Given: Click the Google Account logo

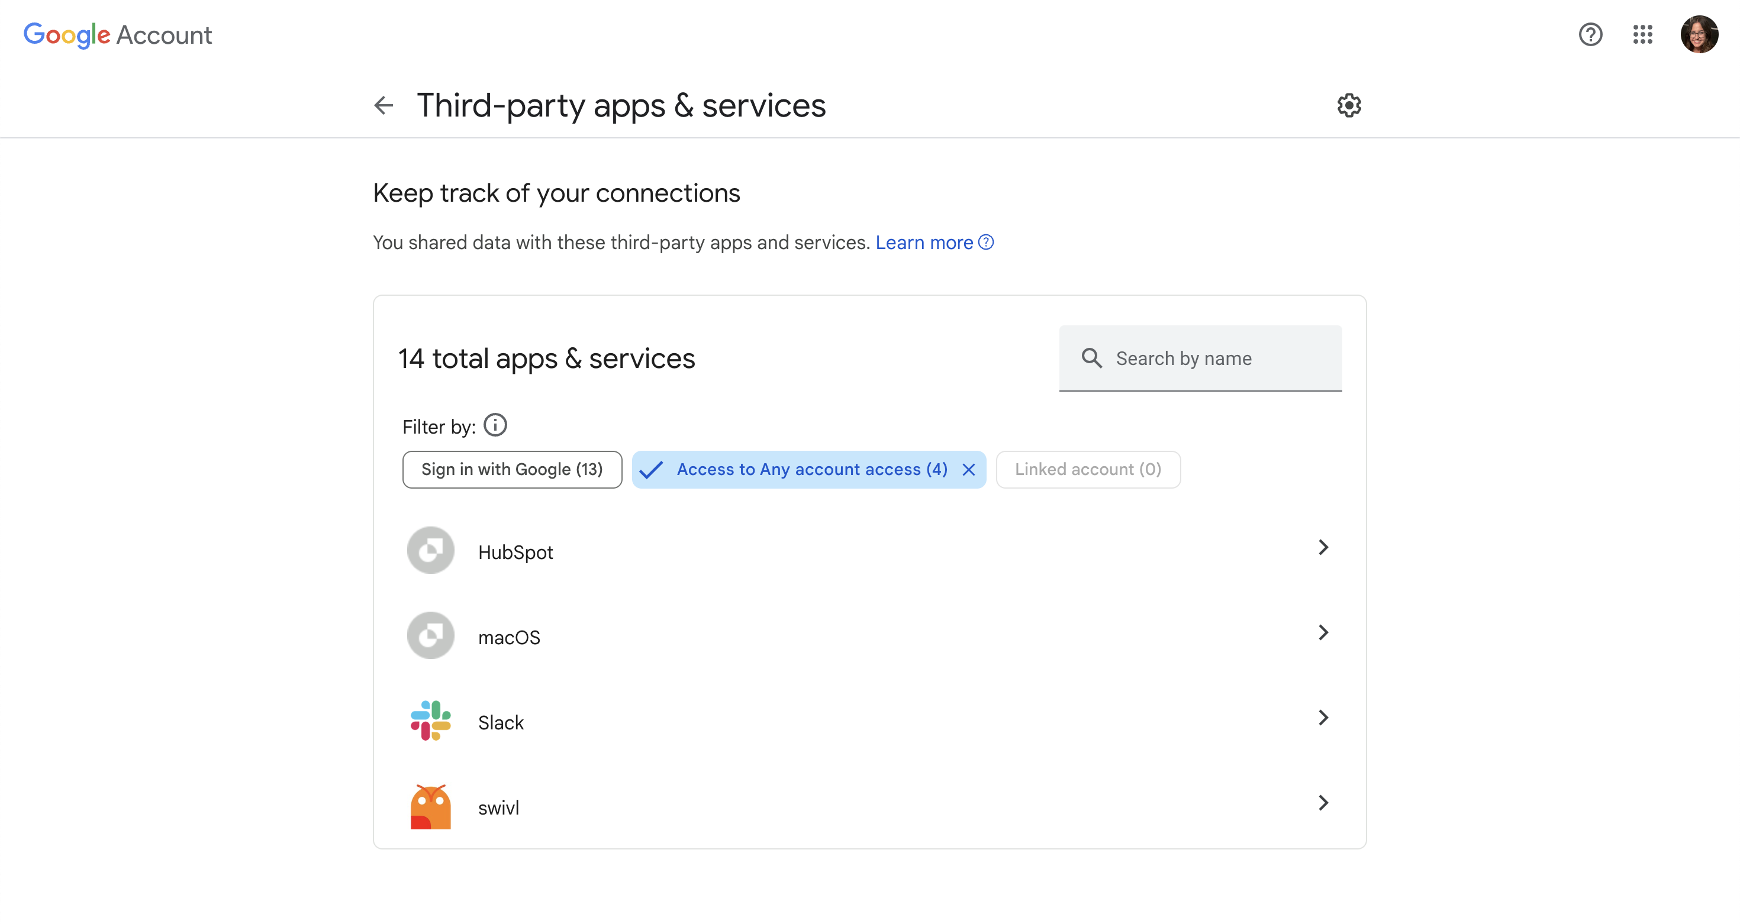Looking at the screenshot, I should point(118,34).
